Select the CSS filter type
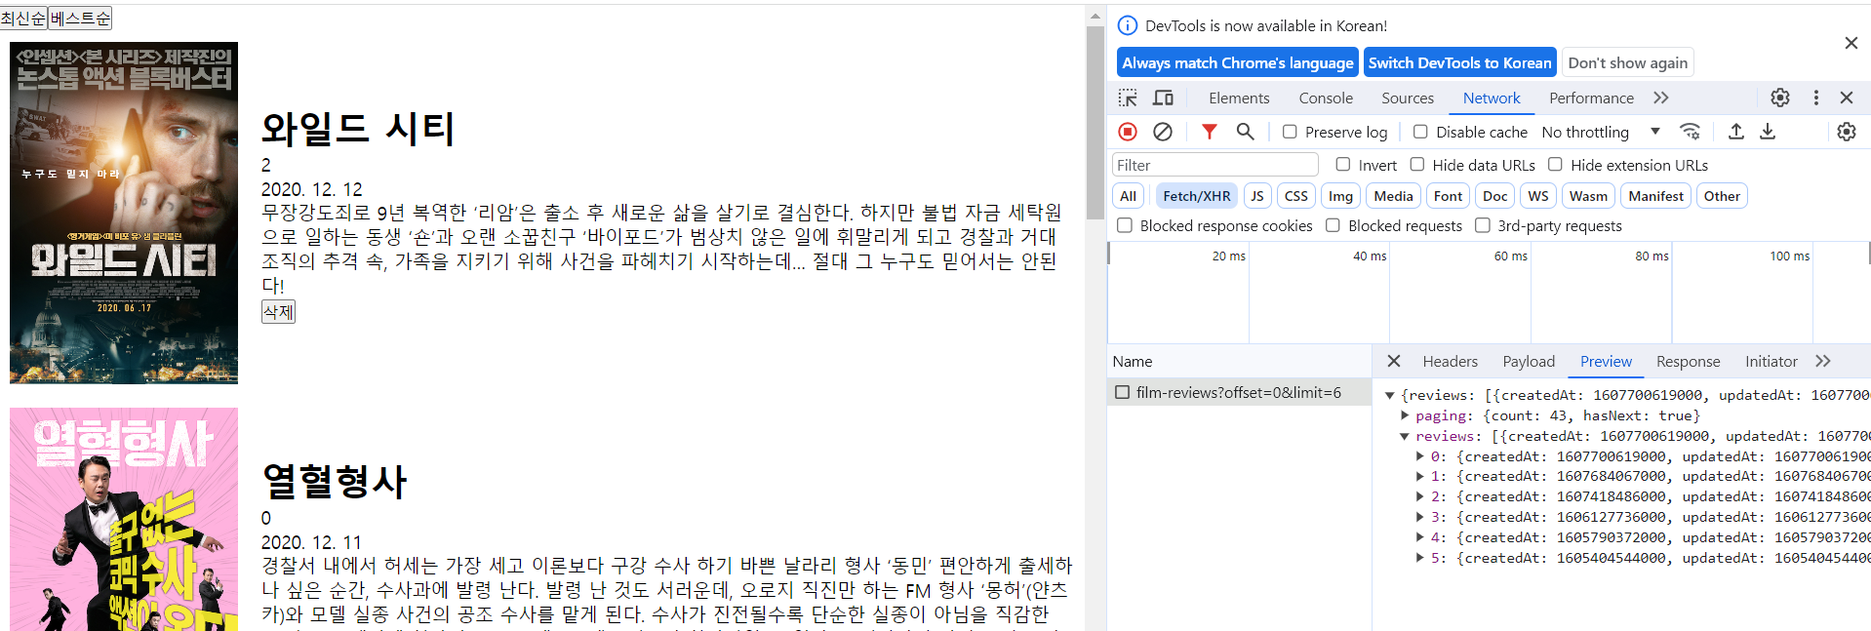1871x631 pixels. pyautogui.click(x=1295, y=196)
